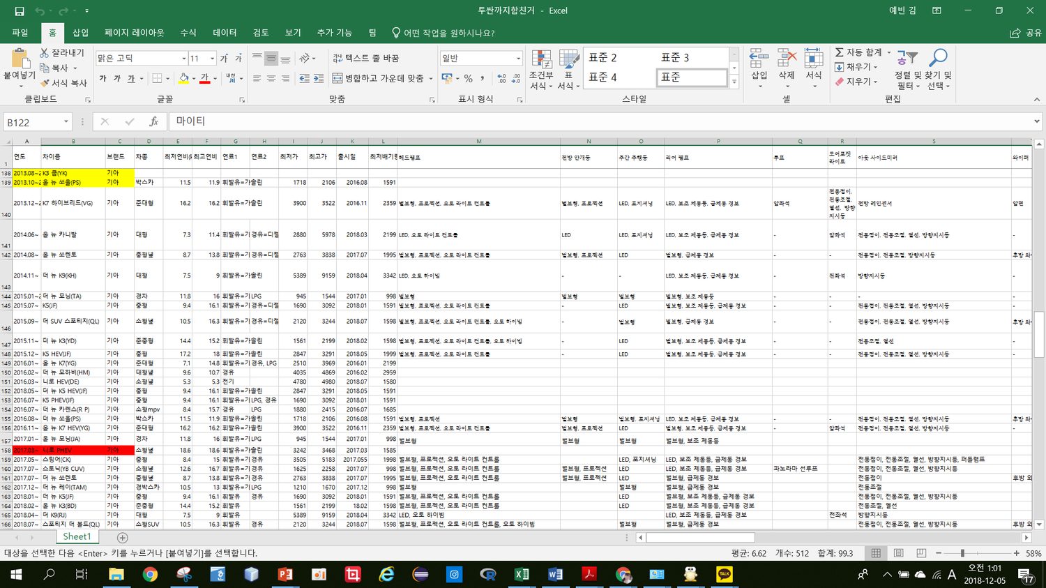Open the File (파일) tab
The width and height of the screenshot is (1046, 588).
pos(20,33)
